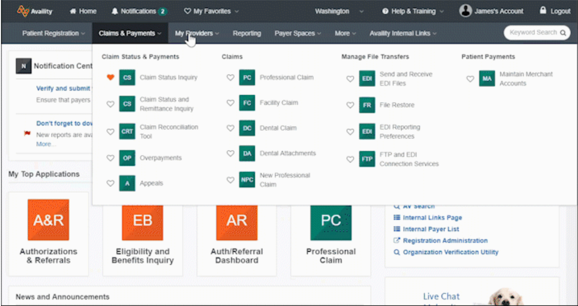The image size is (578, 306).
Task: Go to Home in top bar
Action: click(x=83, y=11)
